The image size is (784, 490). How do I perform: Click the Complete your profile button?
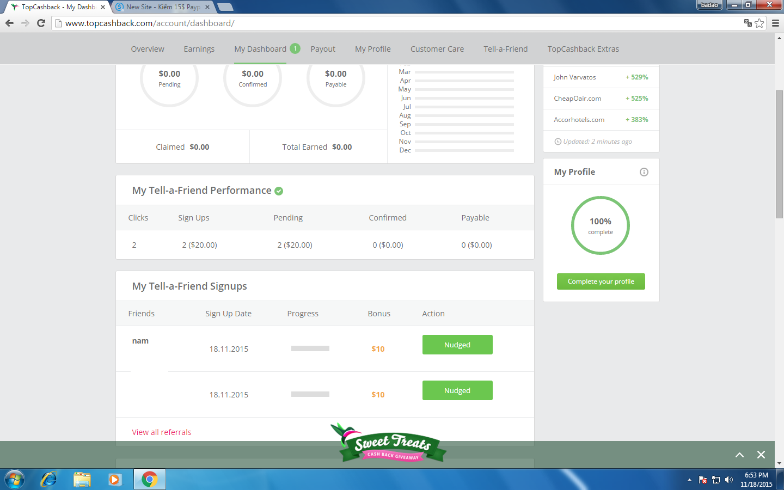[601, 281]
